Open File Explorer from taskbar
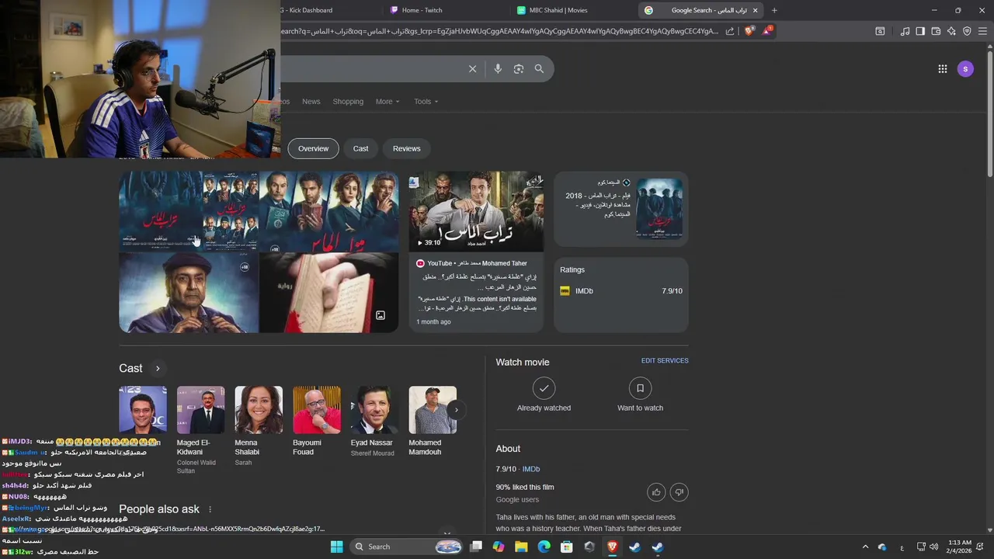The height and width of the screenshot is (559, 994). (x=521, y=547)
